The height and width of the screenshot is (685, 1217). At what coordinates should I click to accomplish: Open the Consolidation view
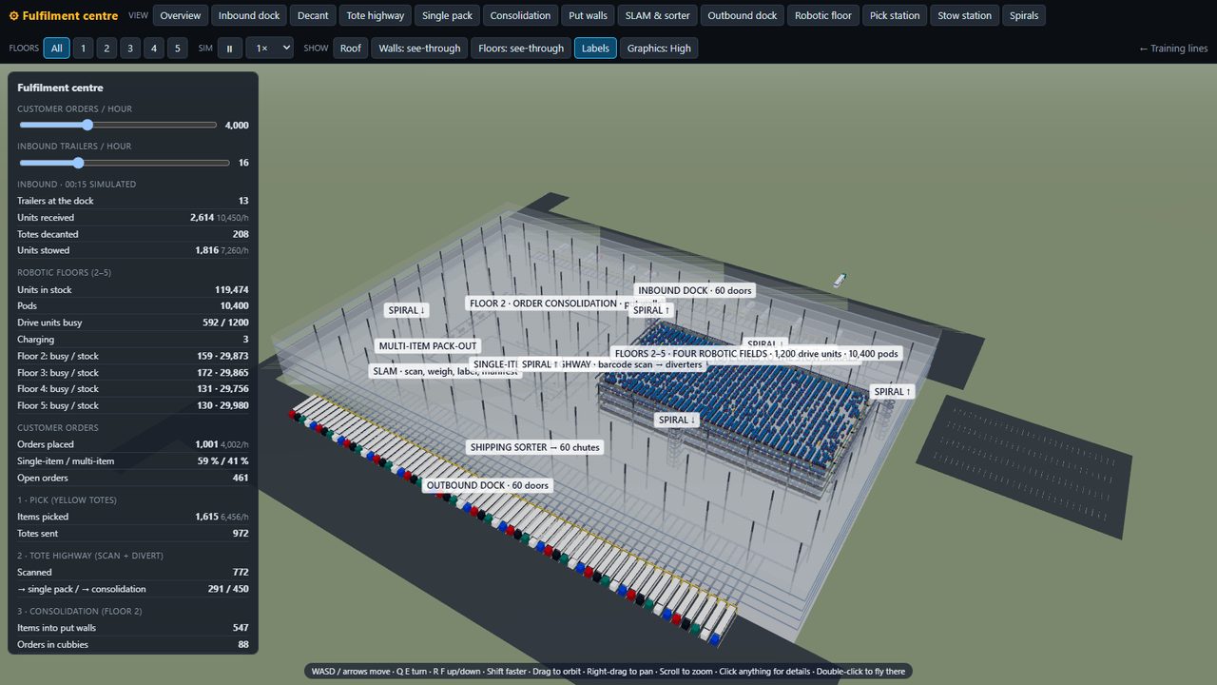click(x=520, y=15)
